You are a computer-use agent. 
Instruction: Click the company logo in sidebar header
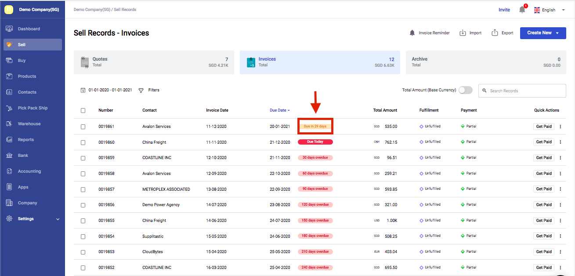point(9,10)
